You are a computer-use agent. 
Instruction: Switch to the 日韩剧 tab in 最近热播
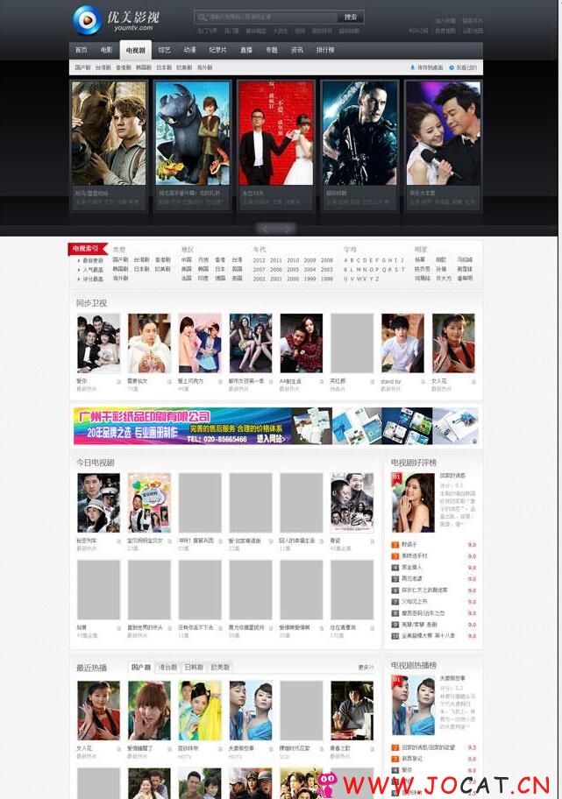(194, 667)
